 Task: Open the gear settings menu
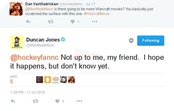tap(131, 41)
